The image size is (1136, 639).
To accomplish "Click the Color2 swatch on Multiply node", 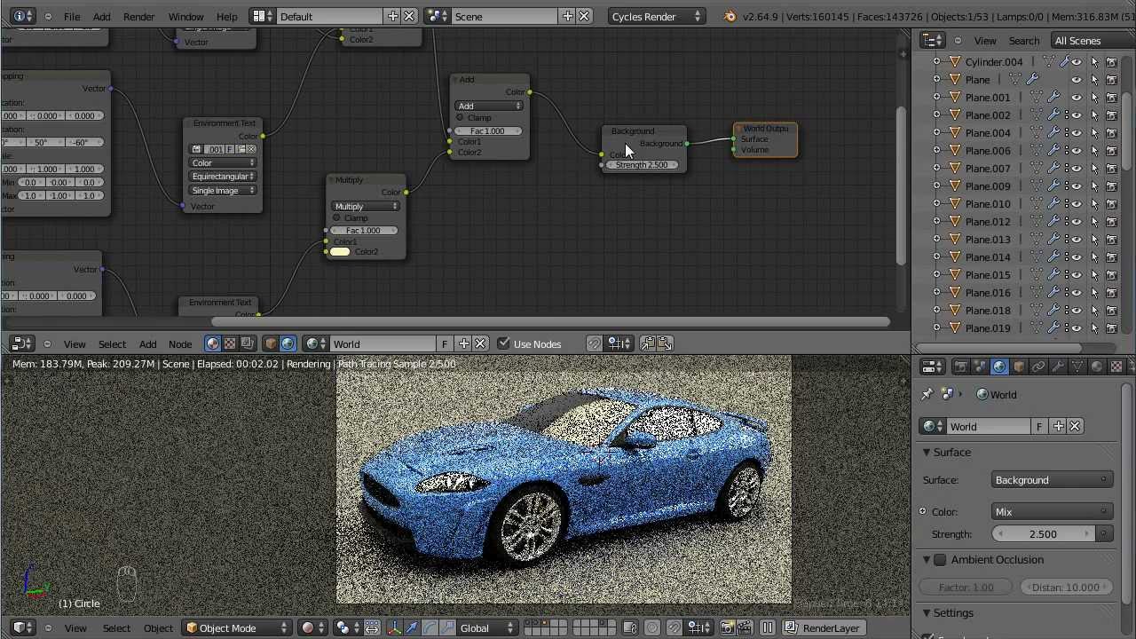I will point(340,252).
